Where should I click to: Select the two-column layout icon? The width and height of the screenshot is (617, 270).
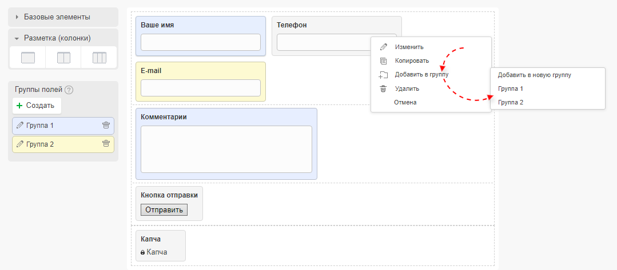coord(63,58)
